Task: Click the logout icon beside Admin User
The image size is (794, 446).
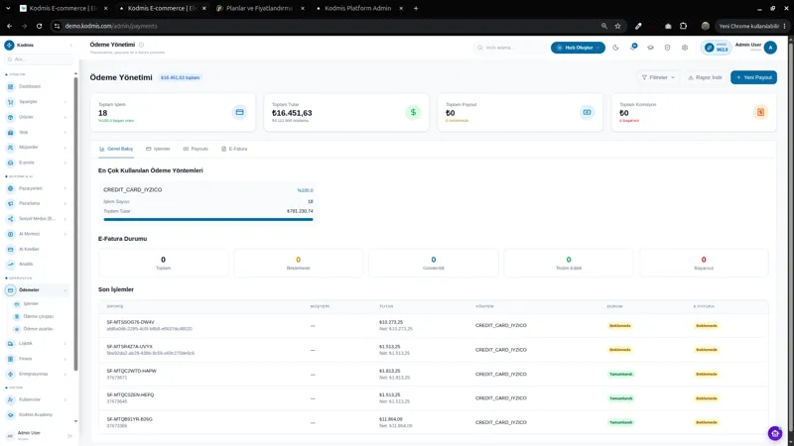Action: (69, 435)
